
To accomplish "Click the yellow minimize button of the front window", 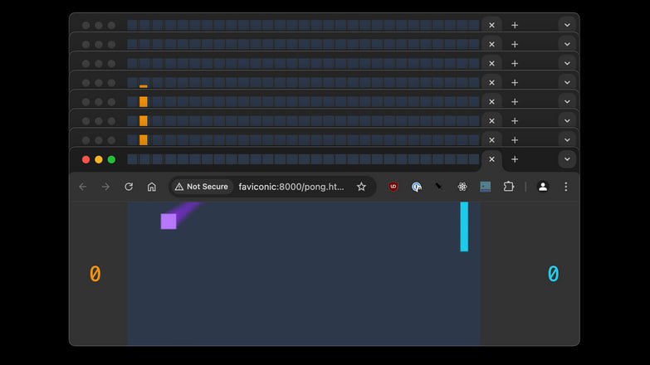I will click(x=99, y=160).
